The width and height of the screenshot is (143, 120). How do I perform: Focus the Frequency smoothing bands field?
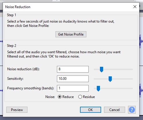(x=73, y=88)
